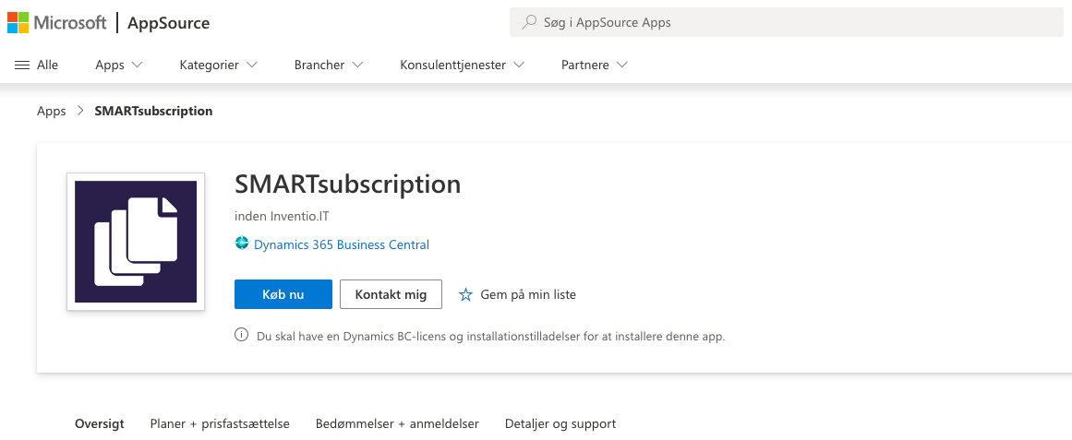Click the breadcrumb chevron separator
The width and height of the screenshot is (1072, 440).
click(x=80, y=112)
